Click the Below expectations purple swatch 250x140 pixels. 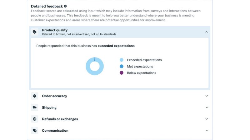[x=122, y=73]
